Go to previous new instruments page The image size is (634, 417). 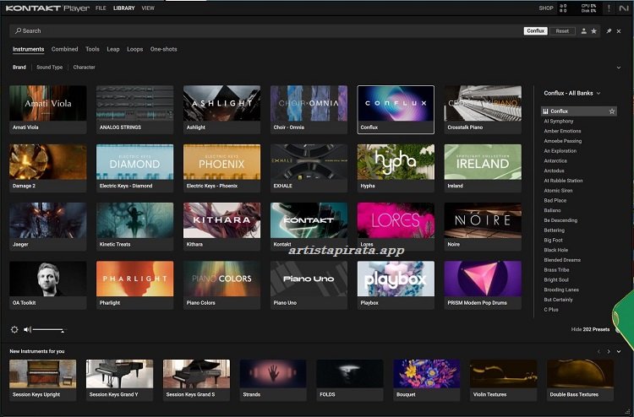(x=598, y=352)
